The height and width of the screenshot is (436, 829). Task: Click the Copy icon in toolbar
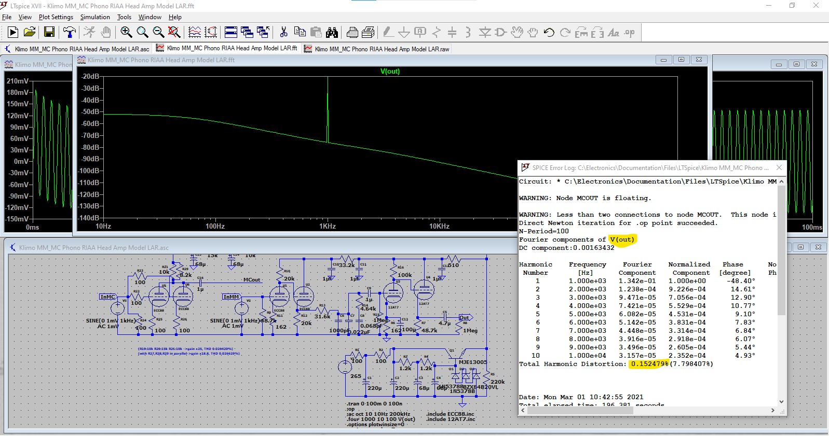tap(300, 33)
